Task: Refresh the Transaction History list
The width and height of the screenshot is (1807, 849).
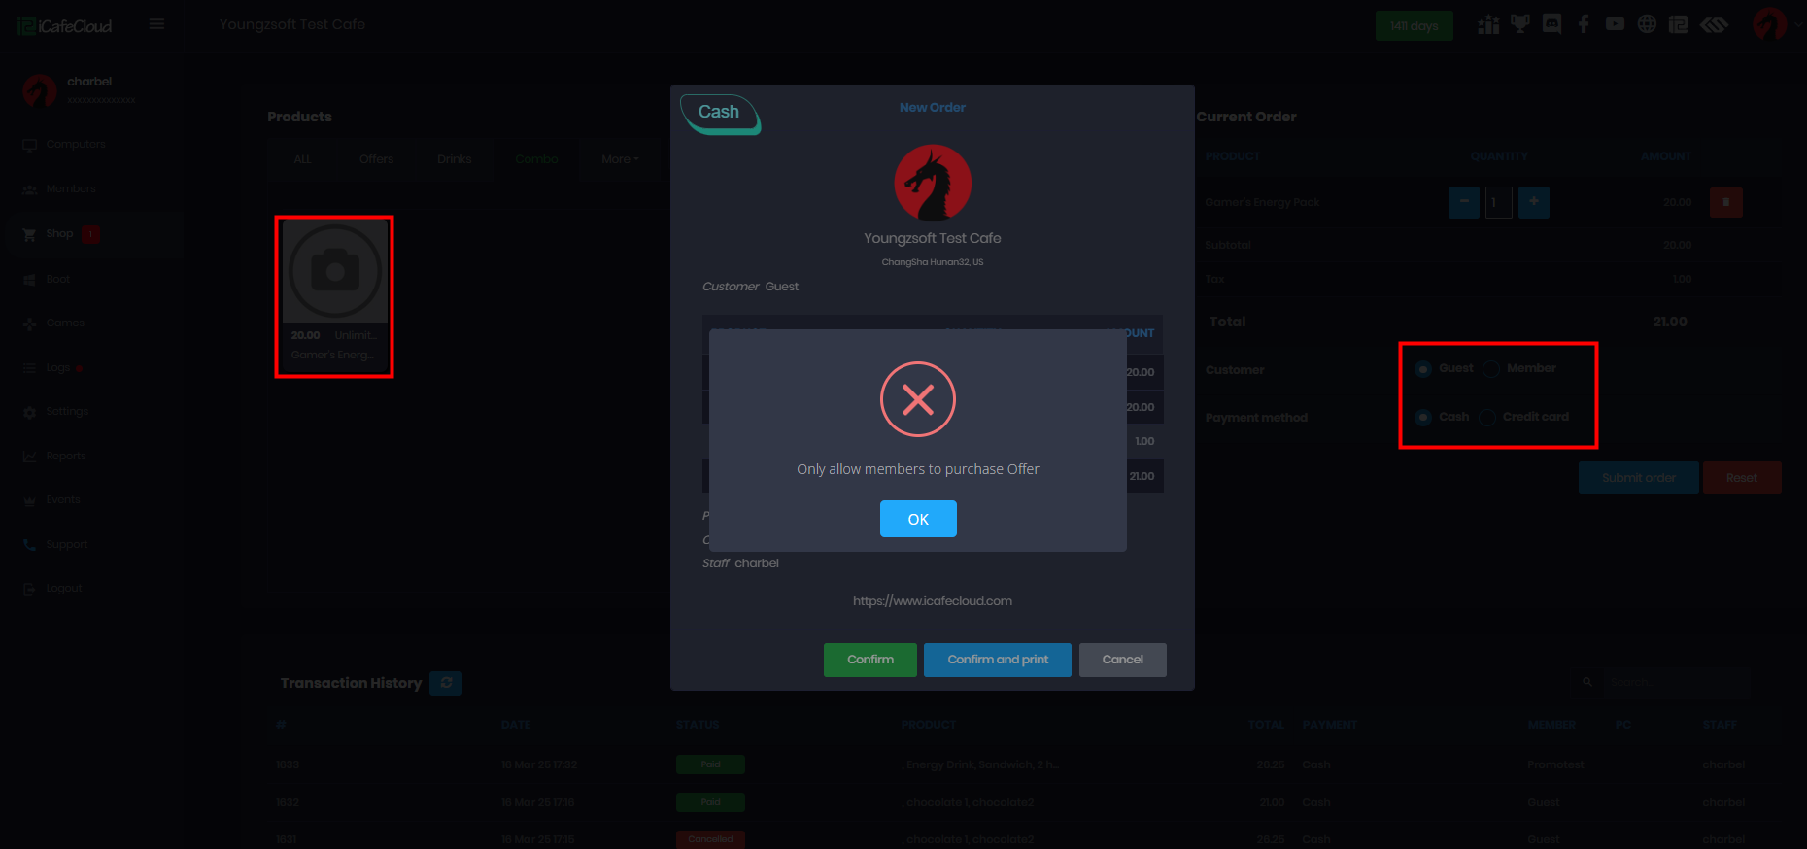Action: [446, 683]
